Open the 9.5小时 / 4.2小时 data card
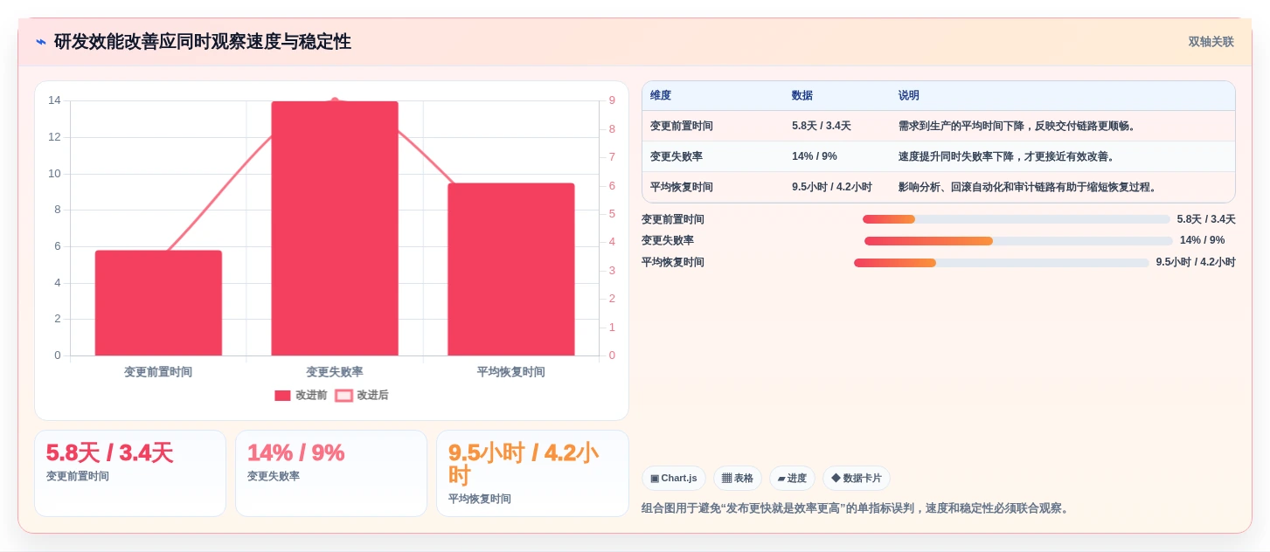The height and width of the screenshot is (552, 1270). (532, 473)
